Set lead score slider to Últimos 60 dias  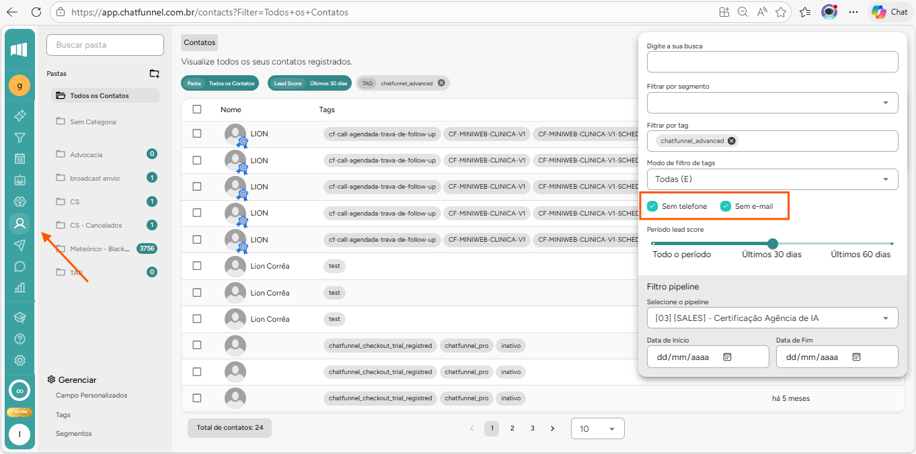(x=892, y=244)
